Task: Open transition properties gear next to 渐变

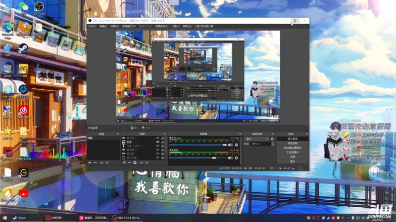Action: (272, 139)
